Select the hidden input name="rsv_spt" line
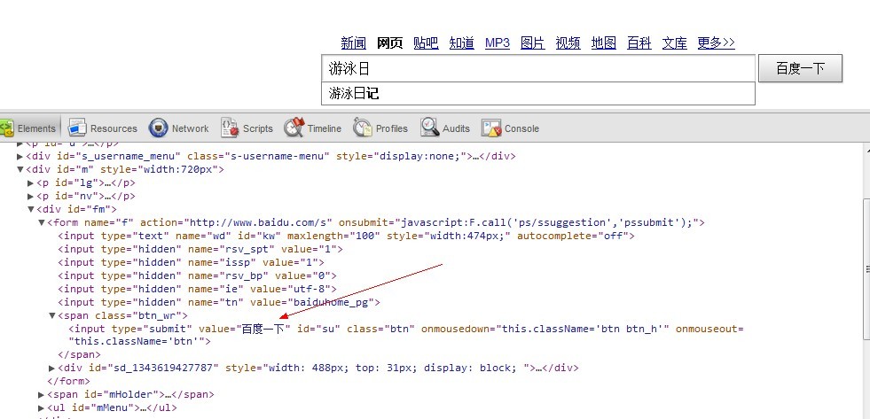The image size is (870, 419). coord(200,249)
